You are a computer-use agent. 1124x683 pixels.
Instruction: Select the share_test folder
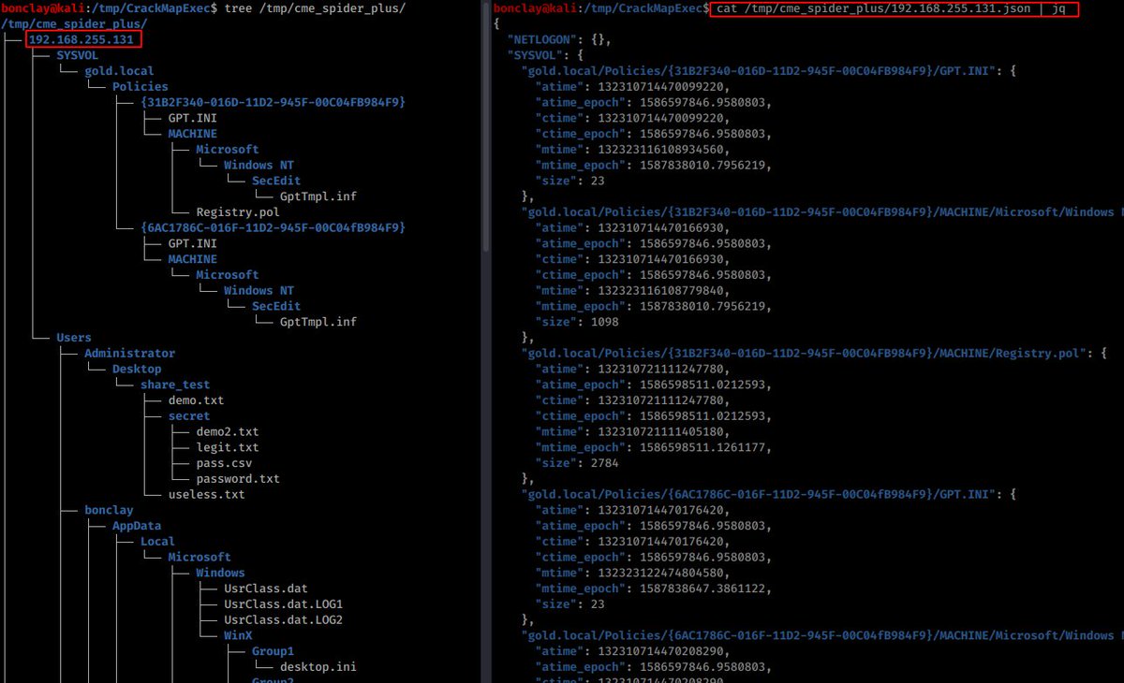pos(175,385)
